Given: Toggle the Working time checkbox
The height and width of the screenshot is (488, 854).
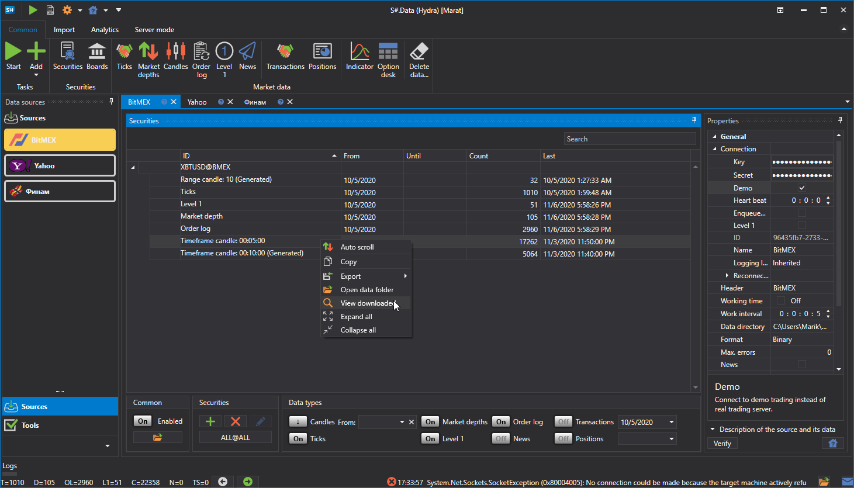Looking at the screenshot, I should point(781,300).
